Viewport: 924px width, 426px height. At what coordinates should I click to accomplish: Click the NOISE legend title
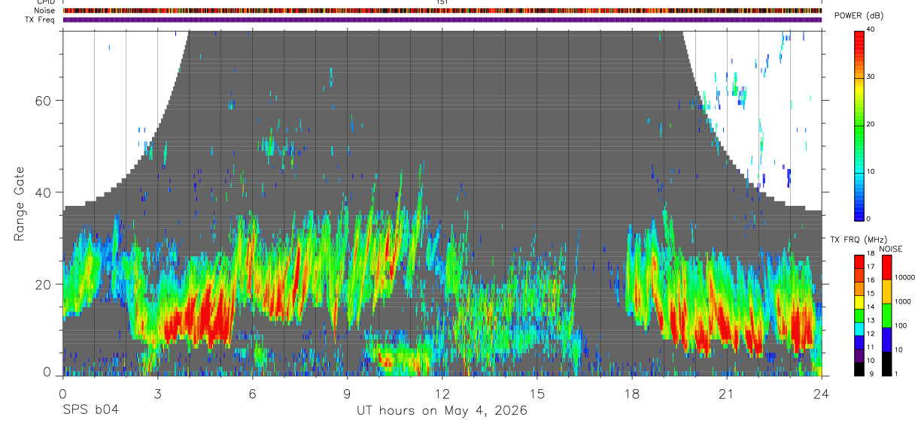click(891, 249)
